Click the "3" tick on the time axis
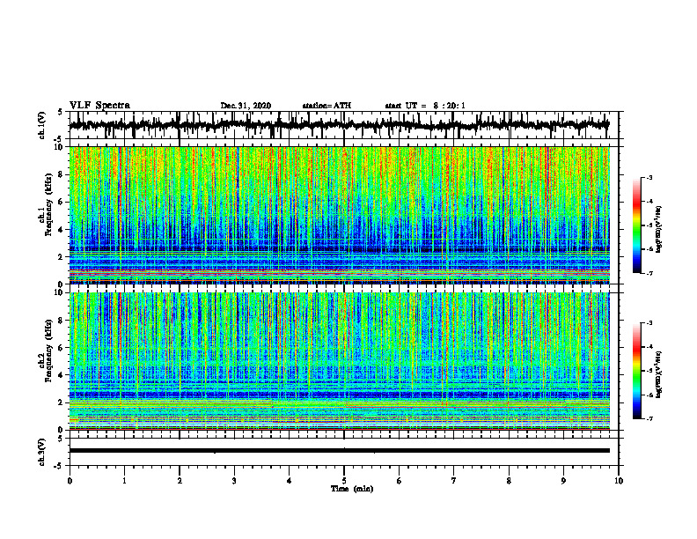The image size is (697, 539). (x=234, y=481)
